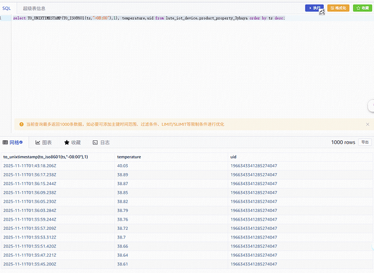Switch to the SQL tab
The image size is (374, 273).
[7, 8]
